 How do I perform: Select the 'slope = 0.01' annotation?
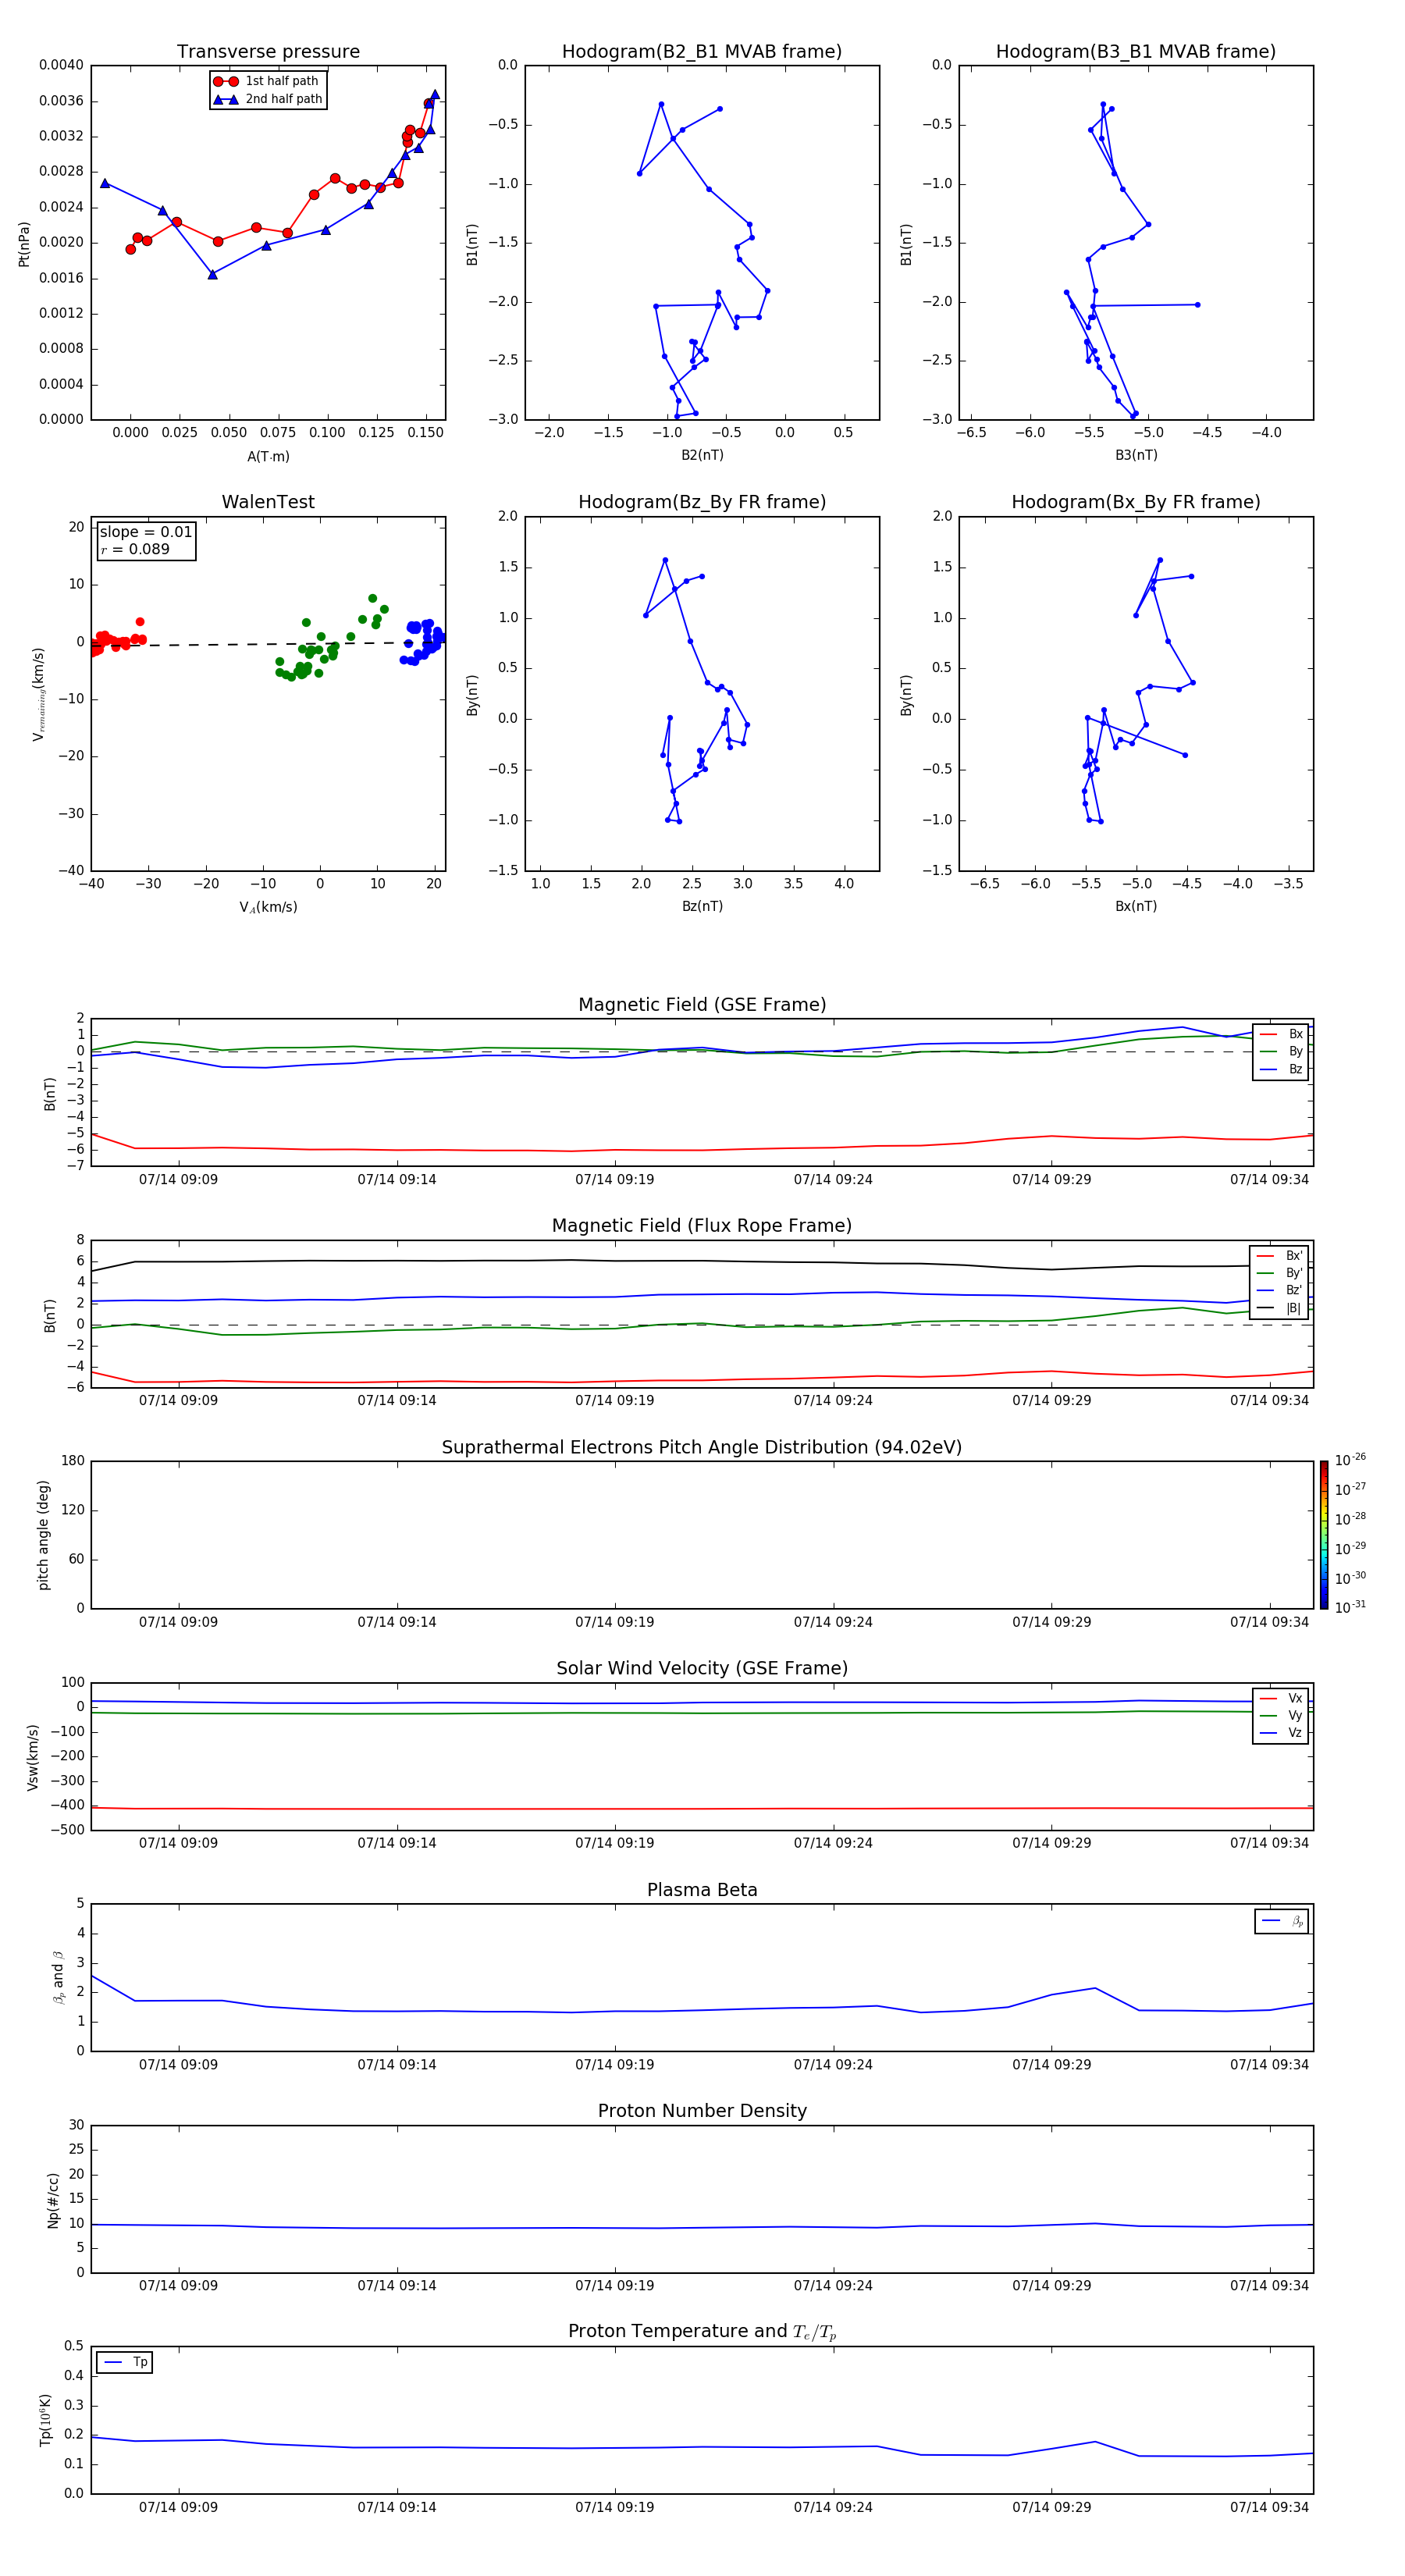146,532
